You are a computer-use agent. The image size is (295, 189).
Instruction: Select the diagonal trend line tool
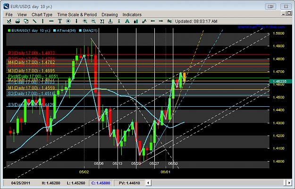(34, 21)
